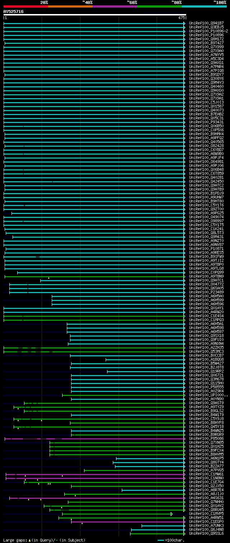Viewport: 230px width, 543px height.
Task: Click the green ~80% identity legend segment
Action: pos(160,6)
